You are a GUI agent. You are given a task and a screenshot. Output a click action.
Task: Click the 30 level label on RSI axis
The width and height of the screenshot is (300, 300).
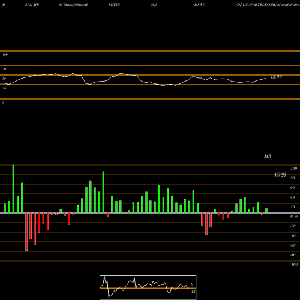click(4, 88)
